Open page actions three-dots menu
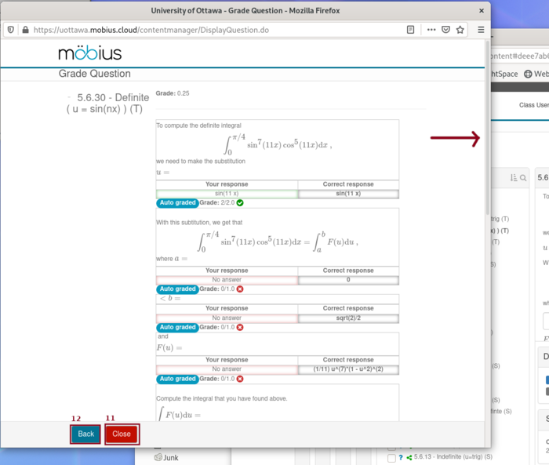The image size is (549, 465). (431, 30)
